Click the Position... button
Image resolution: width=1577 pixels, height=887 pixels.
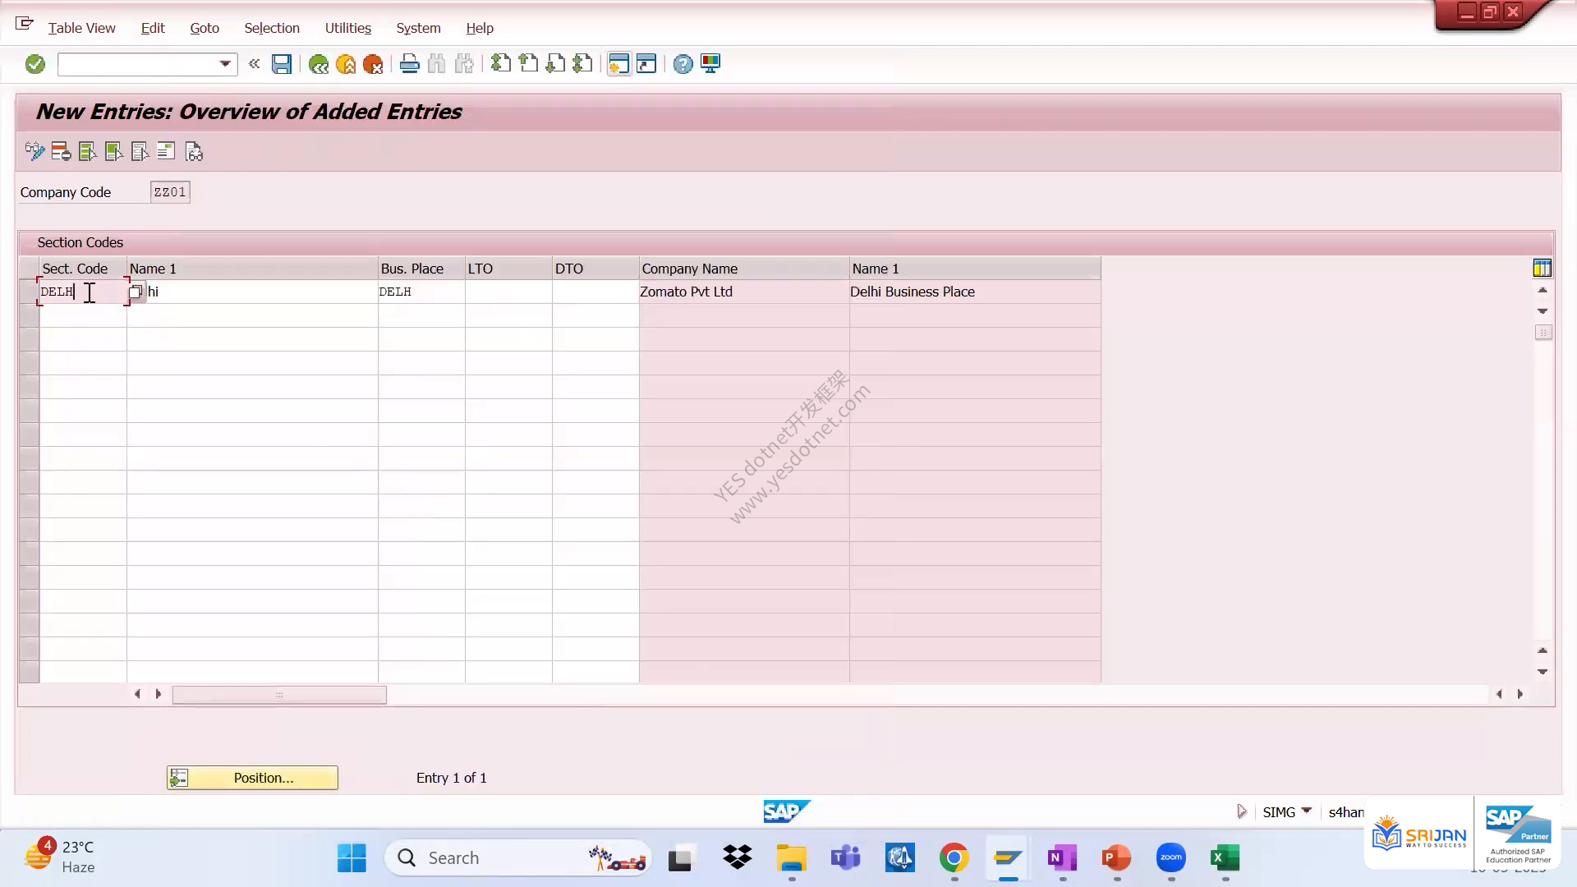click(x=252, y=778)
